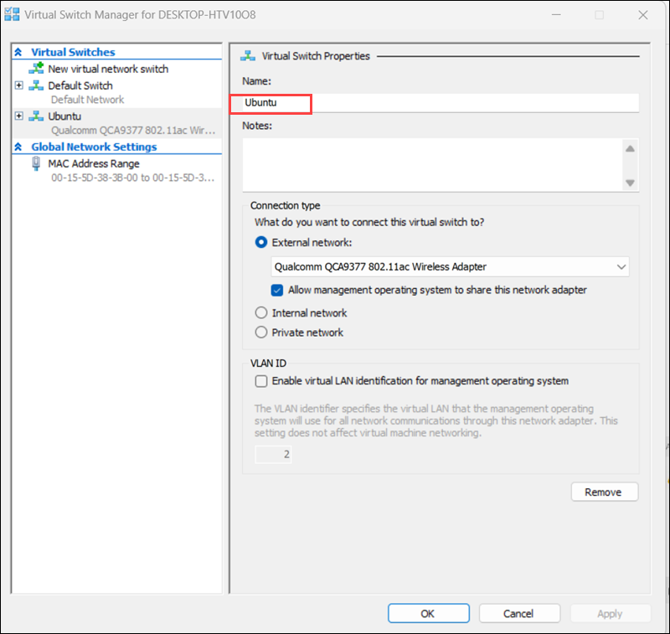Collapse the Virtual Switches section chevron
Viewport: 670px width, 634px height.
pyautogui.click(x=18, y=52)
